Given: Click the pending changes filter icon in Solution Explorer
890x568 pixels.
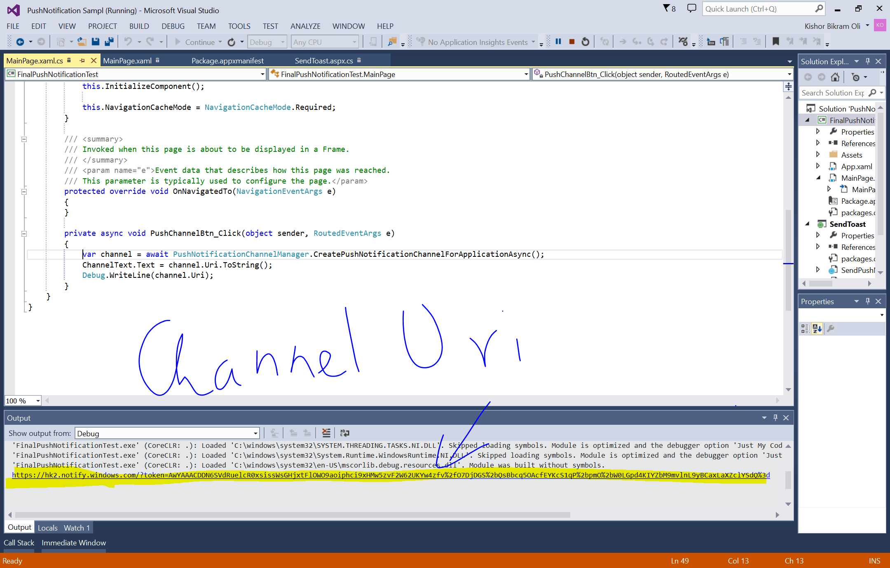Looking at the screenshot, I should click(x=856, y=77).
